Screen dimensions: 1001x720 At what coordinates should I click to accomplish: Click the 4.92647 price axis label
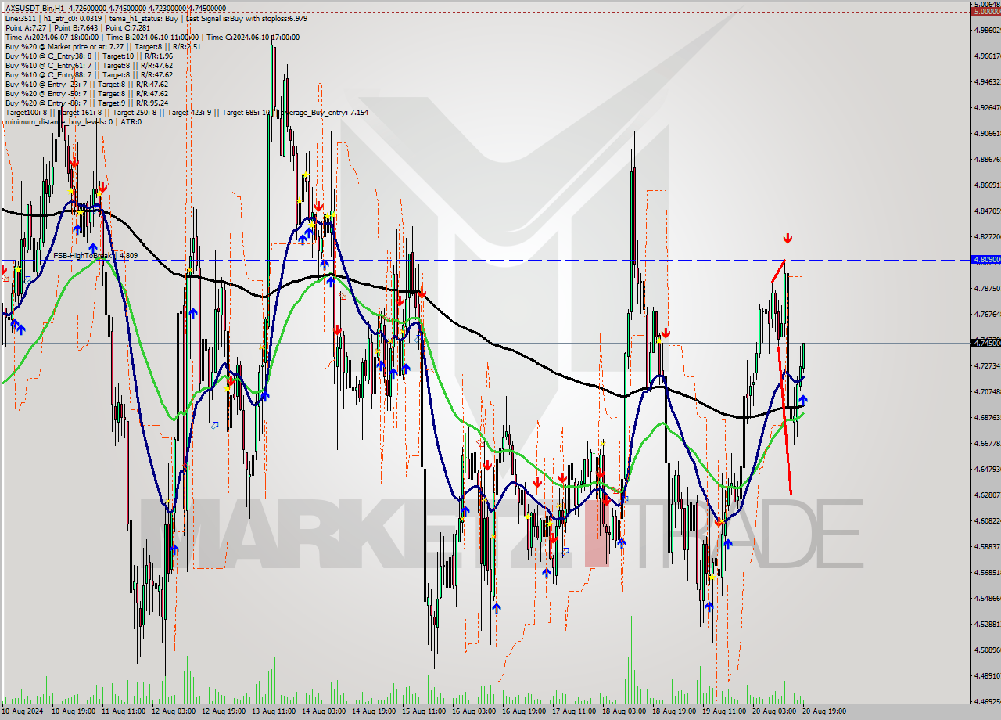987,107
